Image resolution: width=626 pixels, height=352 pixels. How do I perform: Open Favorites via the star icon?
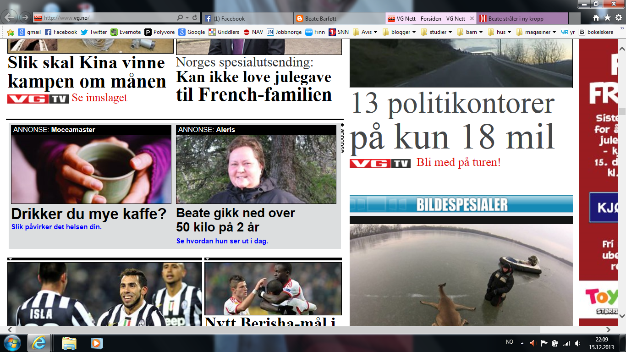(x=607, y=18)
